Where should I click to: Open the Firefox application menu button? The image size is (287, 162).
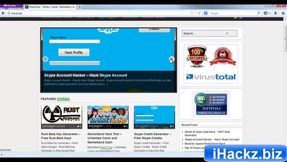(11, 6)
